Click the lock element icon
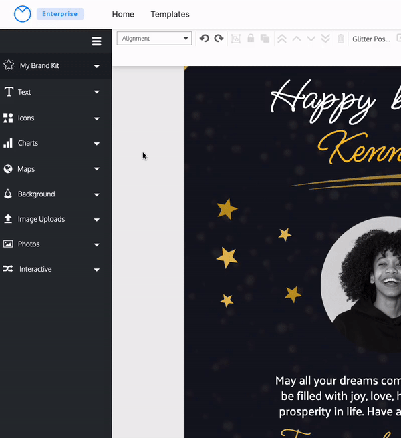 coord(251,39)
